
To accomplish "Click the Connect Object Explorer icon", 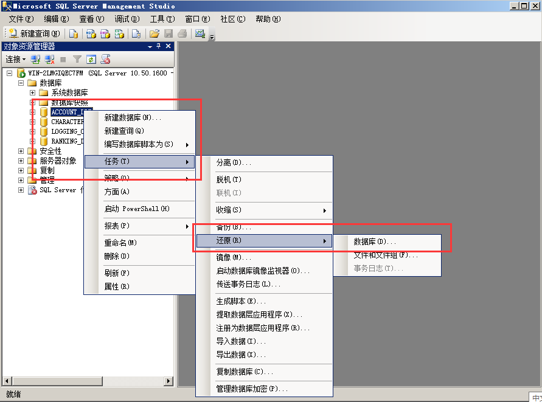I will tap(35, 60).
